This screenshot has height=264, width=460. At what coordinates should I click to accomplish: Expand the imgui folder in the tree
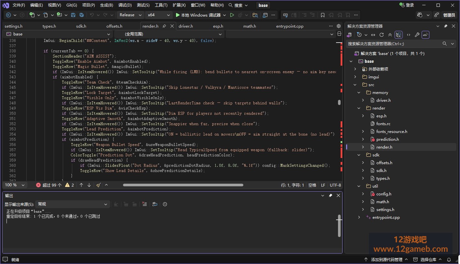click(x=355, y=77)
